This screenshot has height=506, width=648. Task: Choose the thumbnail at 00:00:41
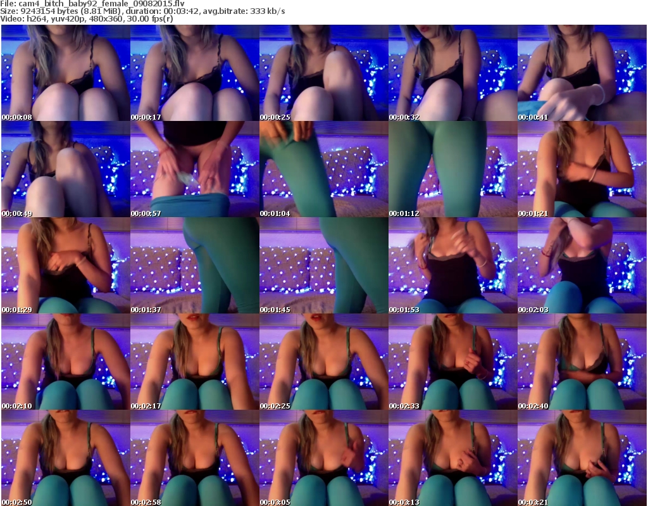[582, 73]
